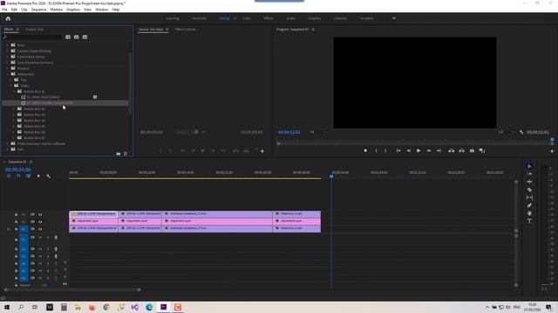Open Program monitor wrench settings
Screen dimensions: 558x313
521,132
